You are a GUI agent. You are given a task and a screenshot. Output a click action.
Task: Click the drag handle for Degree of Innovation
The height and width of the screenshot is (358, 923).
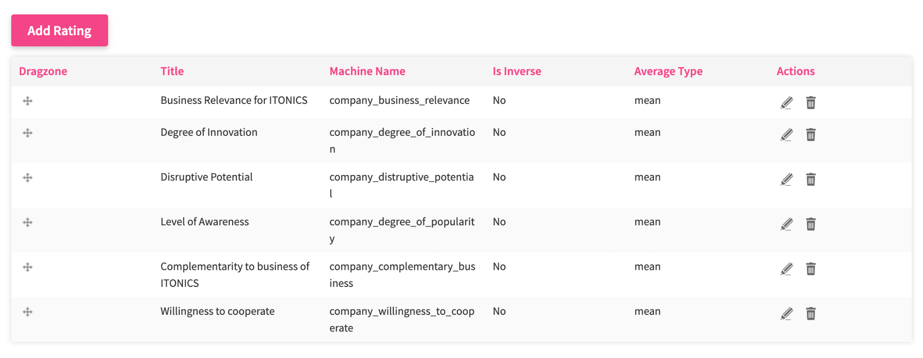click(x=27, y=132)
